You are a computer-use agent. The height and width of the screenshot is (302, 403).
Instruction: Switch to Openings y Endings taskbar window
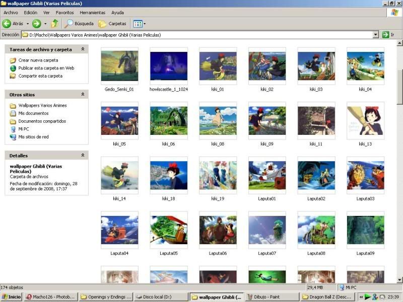106,297
